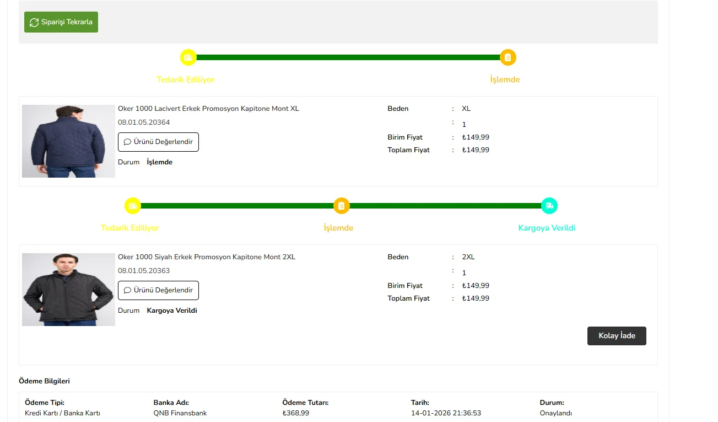Click the green progress bar of the two-step tracker

(x=348, y=57)
